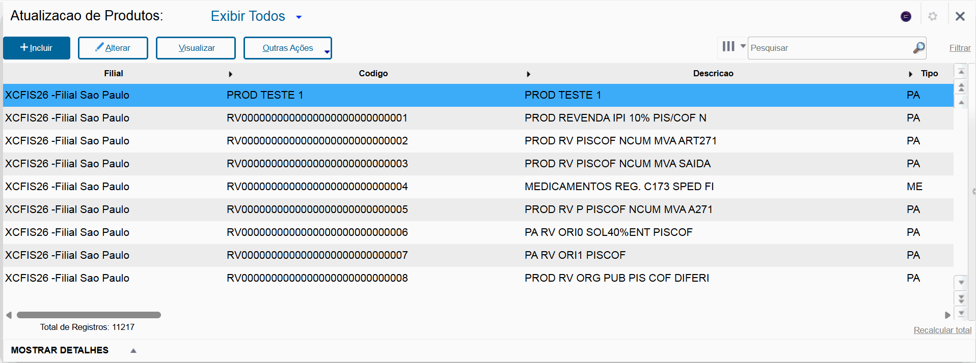This screenshot has height=363, width=976.
Task: Click the horizontal scrollbar thumb
Action: point(89,315)
